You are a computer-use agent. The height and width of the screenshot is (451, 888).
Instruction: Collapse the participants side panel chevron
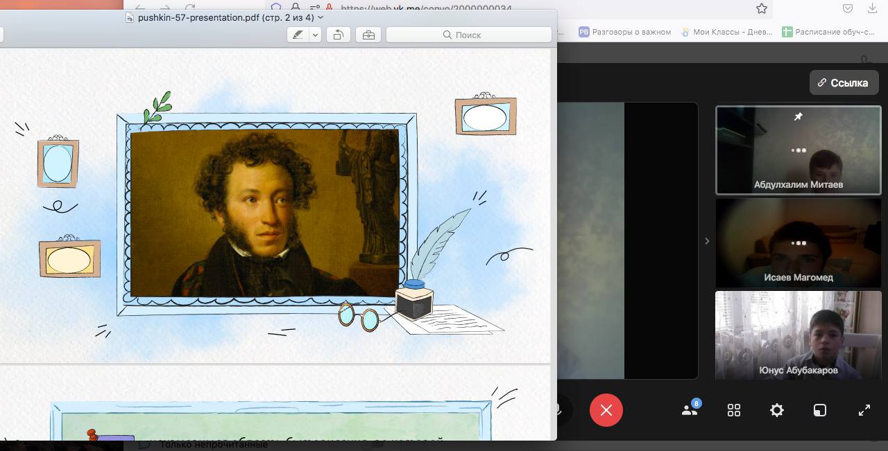coord(707,241)
